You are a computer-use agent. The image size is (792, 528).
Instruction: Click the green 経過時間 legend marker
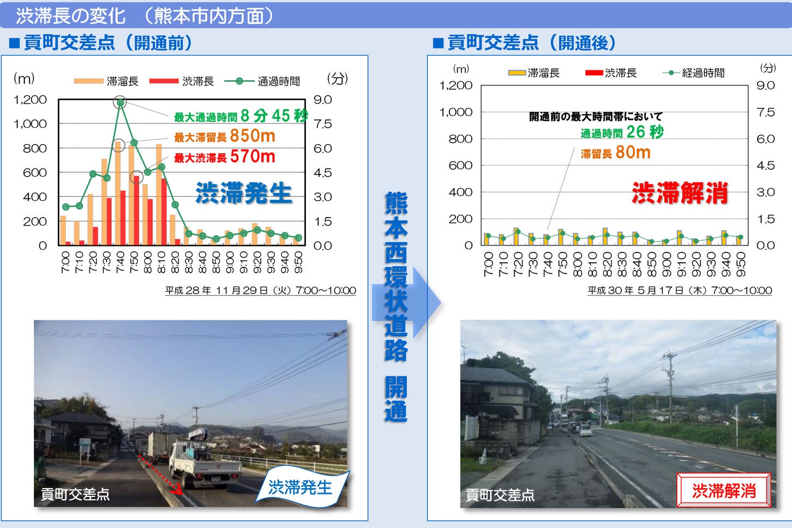pyautogui.click(x=670, y=73)
